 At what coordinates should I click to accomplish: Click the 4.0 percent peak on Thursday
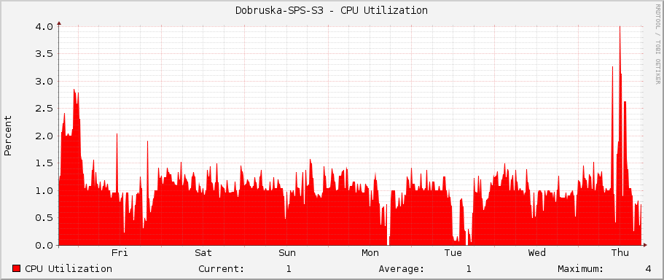(x=620, y=27)
